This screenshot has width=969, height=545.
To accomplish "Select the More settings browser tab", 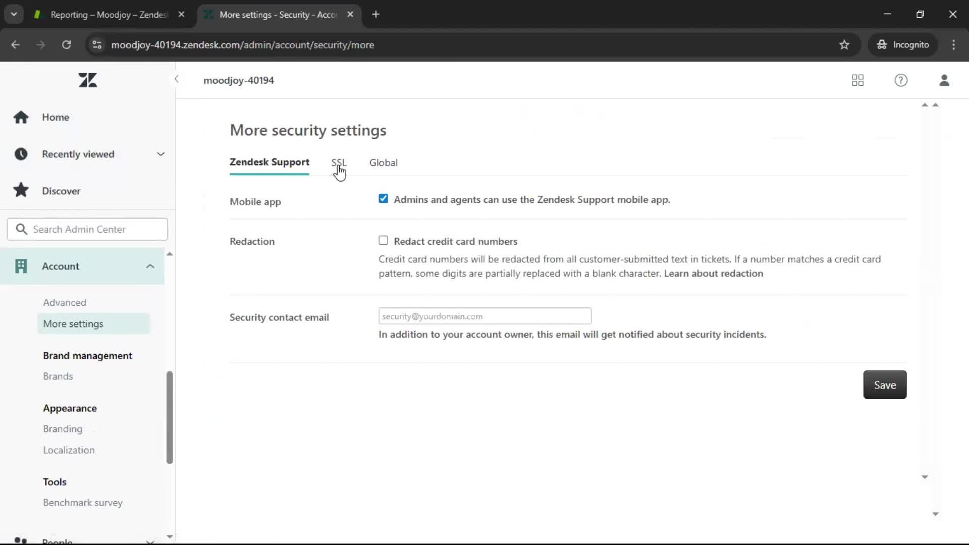I will coord(279,15).
